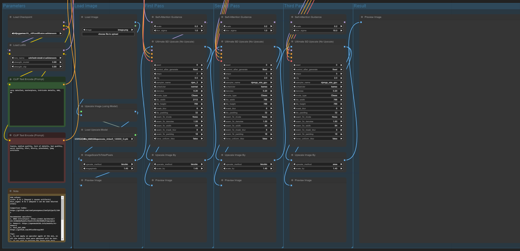Screen dimensions: 520x251
Task: Toggle force_uniform_tiles in Third Pass
Action: pyautogui.click(x=316, y=138)
